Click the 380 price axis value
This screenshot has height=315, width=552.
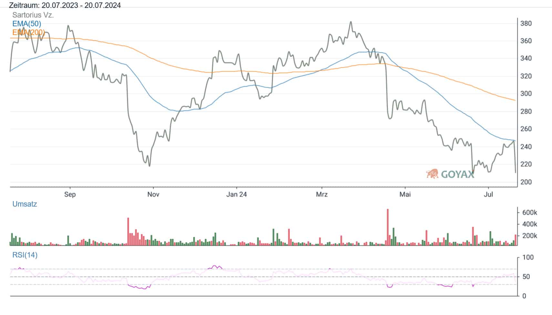(x=526, y=24)
